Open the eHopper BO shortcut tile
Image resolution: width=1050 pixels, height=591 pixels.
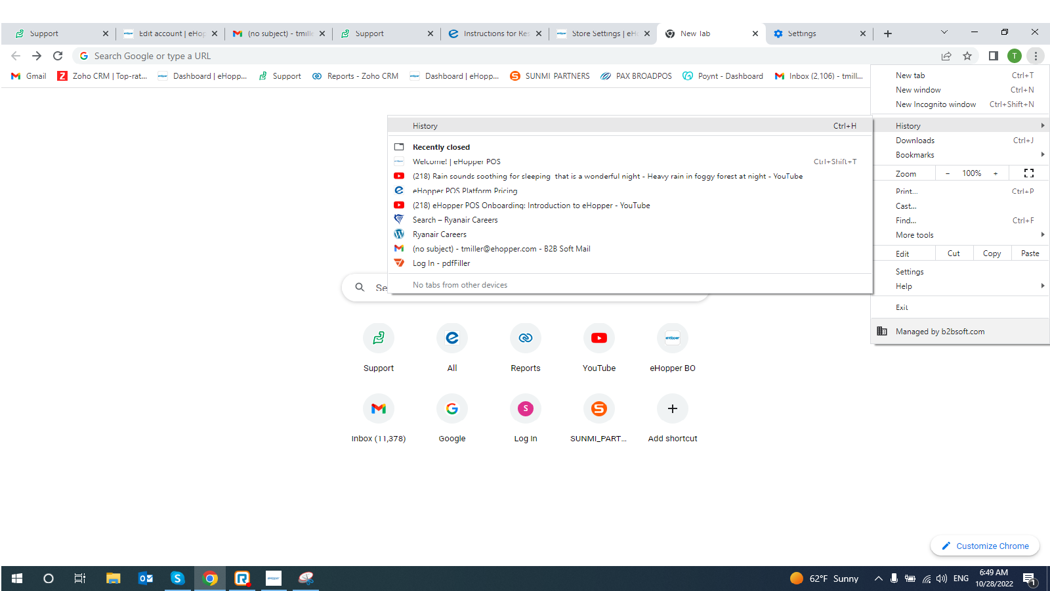point(673,348)
